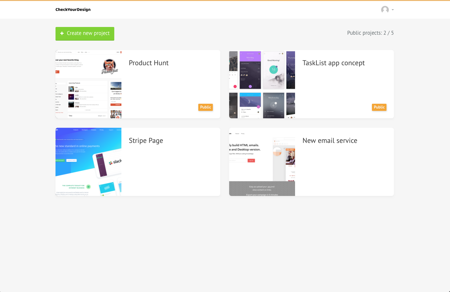Check the Public projects 2 / 5 counter
Screen dimensions: 450x292
tap(370, 33)
